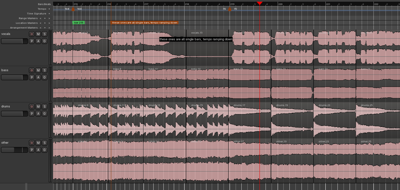Arm record on the other track
400x190 pixels.
(32, 143)
